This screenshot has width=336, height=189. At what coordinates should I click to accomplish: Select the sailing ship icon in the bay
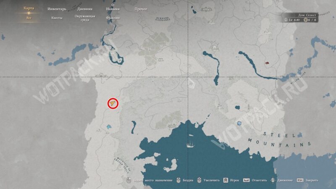click(x=190, y=144)
